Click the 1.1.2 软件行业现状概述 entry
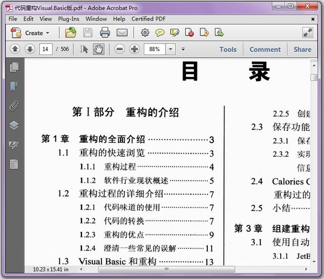The height and width of the screenshot is (279, 324). point(147,181)
